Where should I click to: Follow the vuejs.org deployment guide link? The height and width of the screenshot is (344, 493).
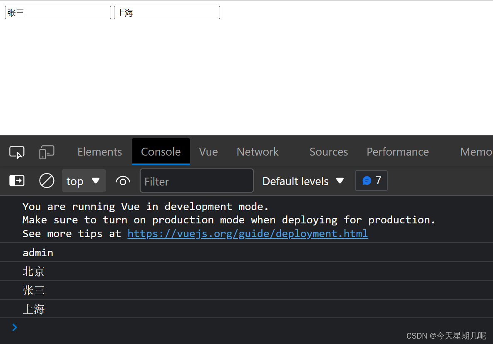tap(248, 233)
